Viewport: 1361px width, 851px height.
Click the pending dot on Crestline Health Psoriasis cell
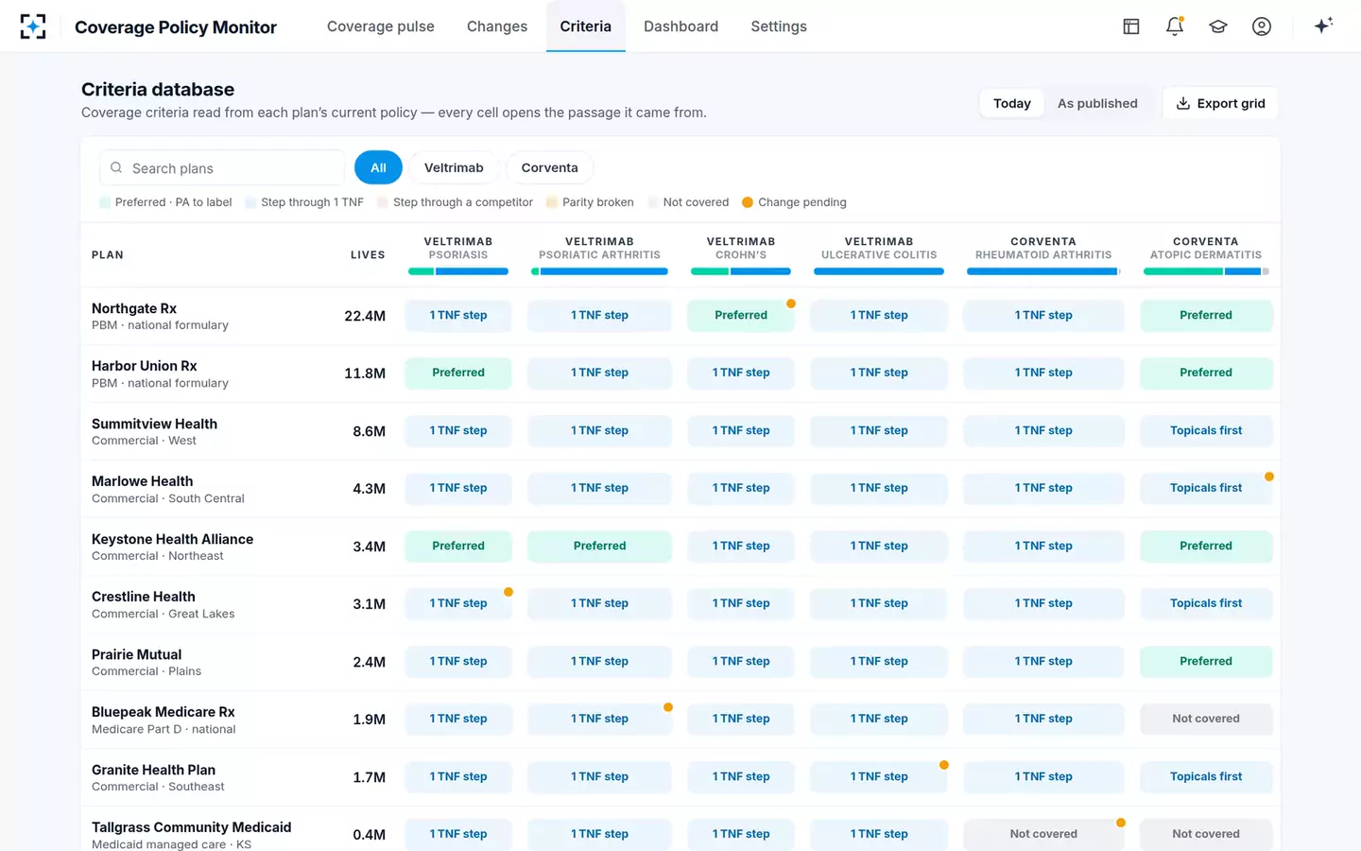click(508, 592)
